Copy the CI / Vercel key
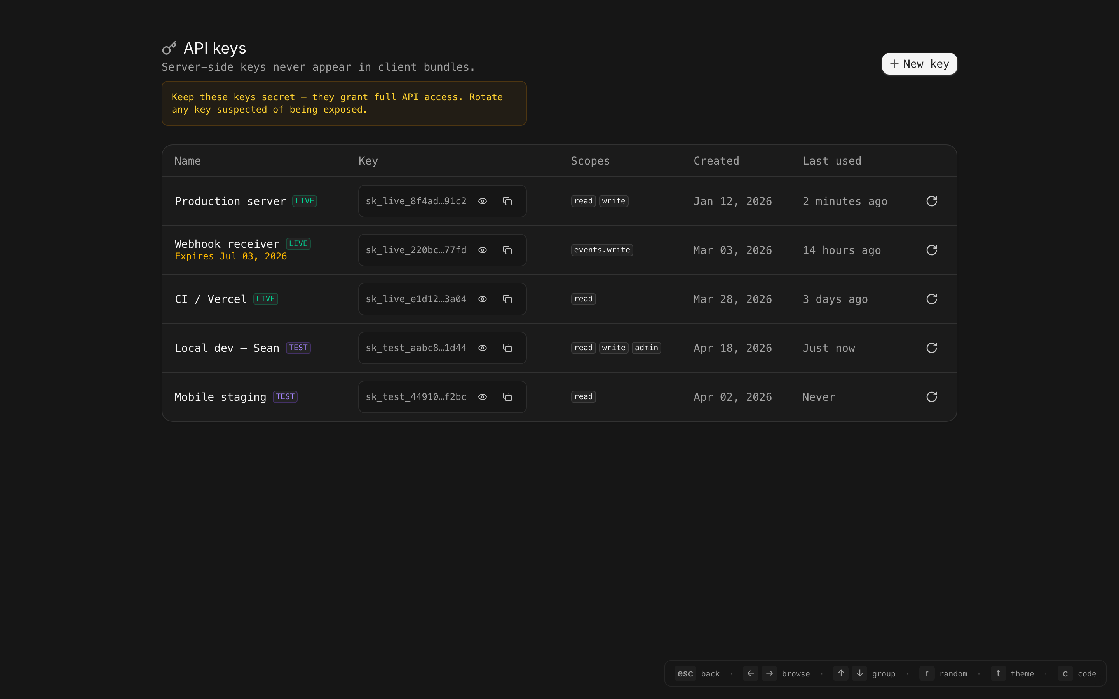This screenshot has height=699, width=1119. click(507, 299)
